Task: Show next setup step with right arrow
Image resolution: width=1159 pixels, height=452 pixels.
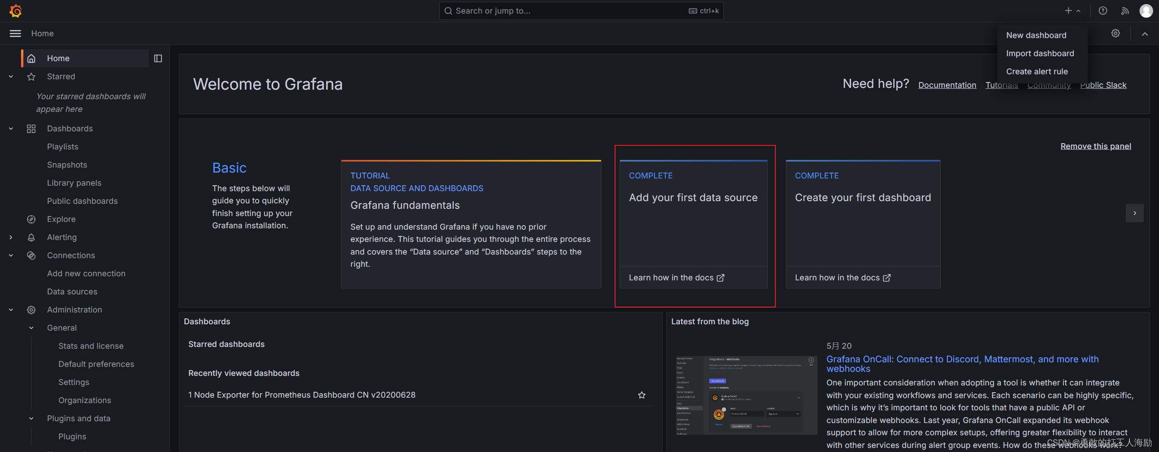Action: (1135, 213)
